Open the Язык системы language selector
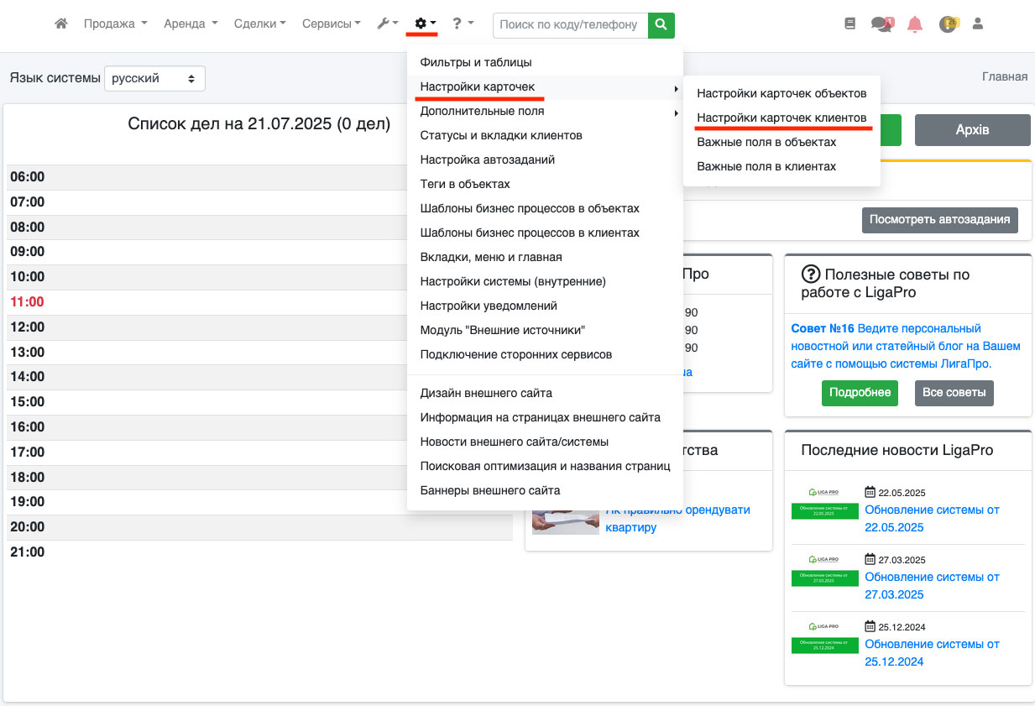 tap(154, 78)
